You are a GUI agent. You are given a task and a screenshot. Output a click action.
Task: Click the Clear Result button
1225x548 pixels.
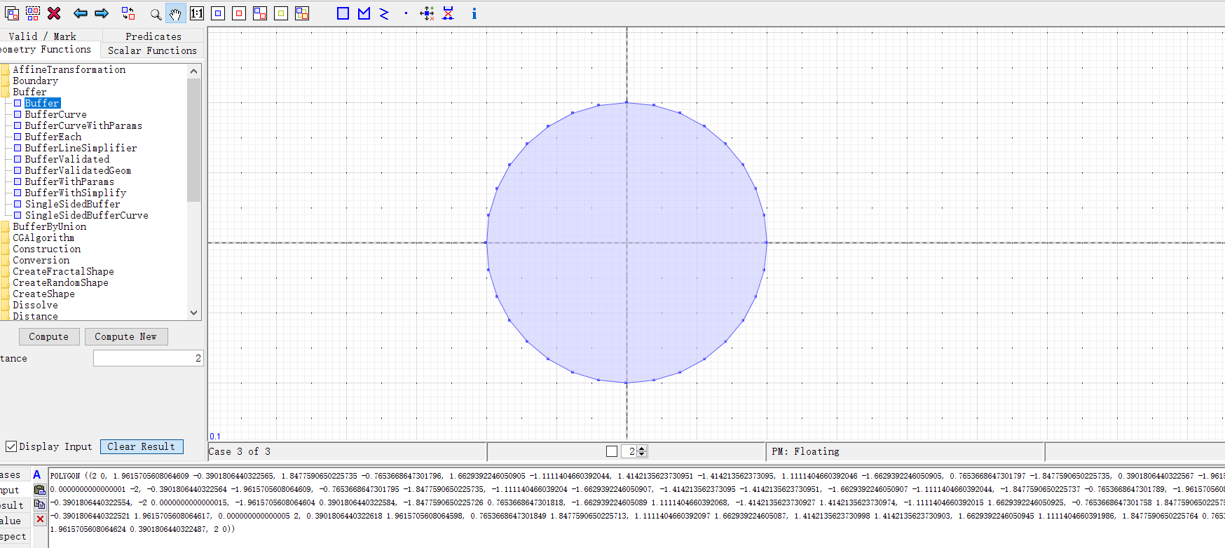coord(142,446)
